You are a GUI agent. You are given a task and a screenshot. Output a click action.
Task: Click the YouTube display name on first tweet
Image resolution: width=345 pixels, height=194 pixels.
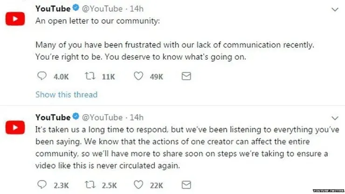point(53,9)
